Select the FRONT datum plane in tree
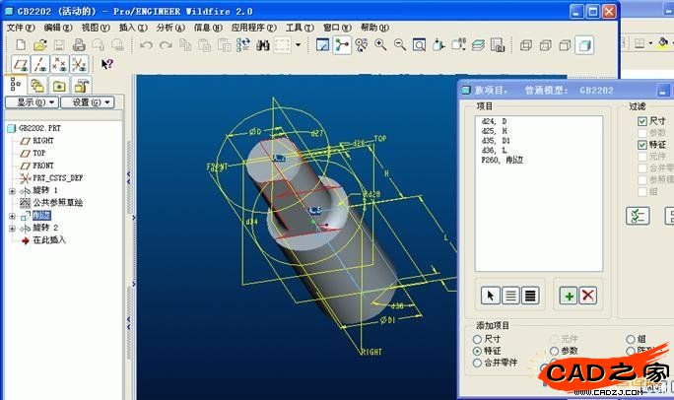This screenshot has height=400, width=674. (44, 166)
